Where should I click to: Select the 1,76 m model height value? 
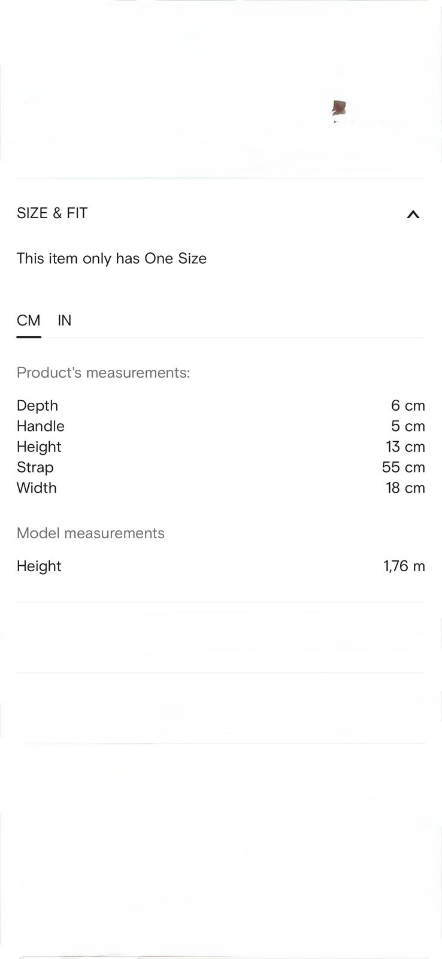coord(404,566)
